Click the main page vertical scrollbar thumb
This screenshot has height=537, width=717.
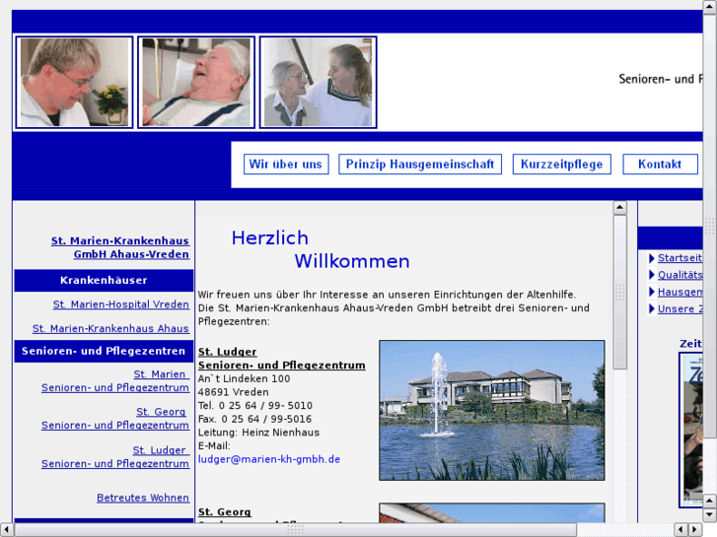(x=710, y=227)
